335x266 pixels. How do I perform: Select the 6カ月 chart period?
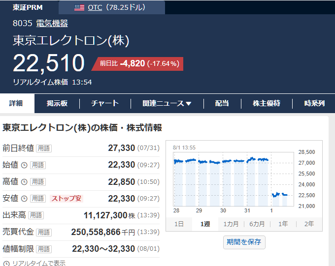(x=257, y=224)
